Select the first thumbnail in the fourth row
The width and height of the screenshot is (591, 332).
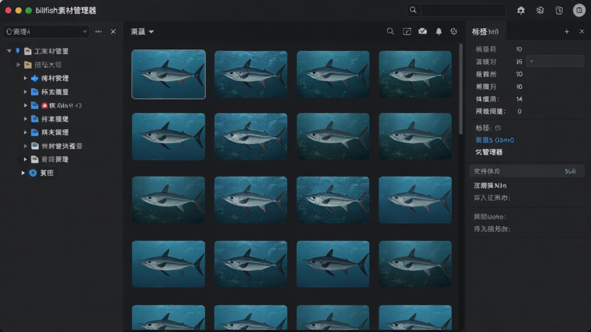click(x=169, y=264)
